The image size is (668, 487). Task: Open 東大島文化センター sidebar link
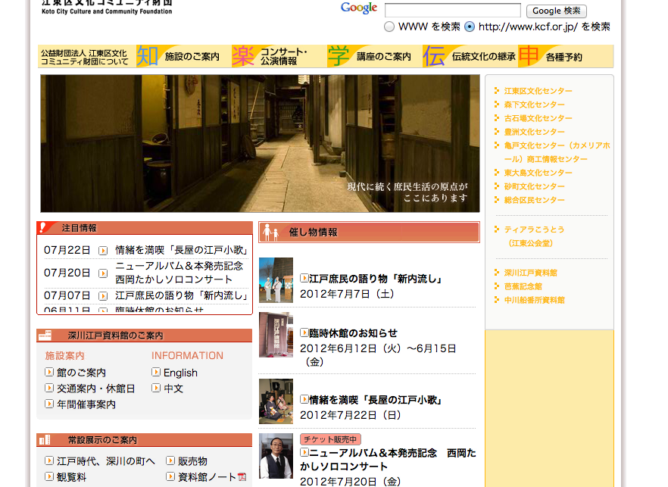pos(538,173)
